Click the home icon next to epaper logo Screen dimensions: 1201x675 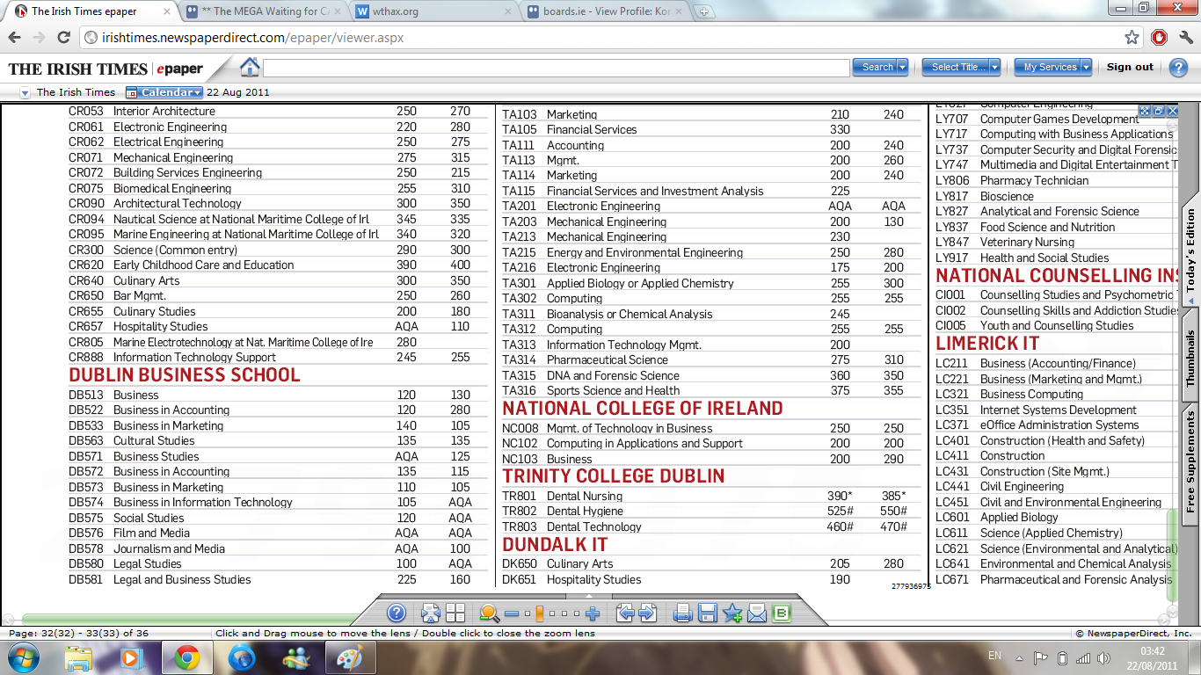coord(250,67)
